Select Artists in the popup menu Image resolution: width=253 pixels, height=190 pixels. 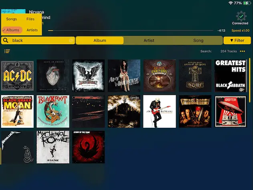32,30
